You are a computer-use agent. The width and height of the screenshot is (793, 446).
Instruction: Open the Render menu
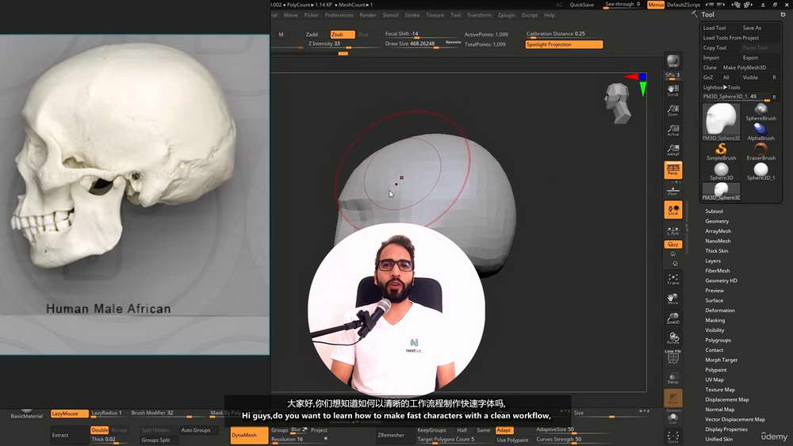click(368, 15)
